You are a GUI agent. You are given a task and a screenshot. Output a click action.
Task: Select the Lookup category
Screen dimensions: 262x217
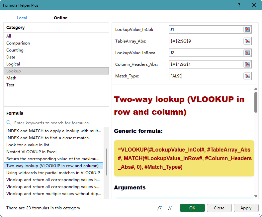click(x=56, y=71)
